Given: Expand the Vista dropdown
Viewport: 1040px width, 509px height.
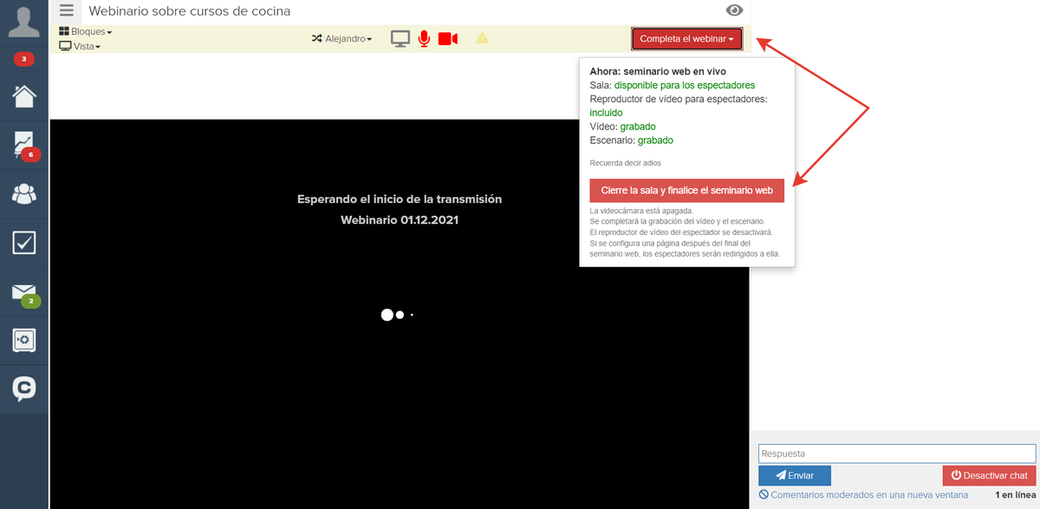Looking at the screenshot, I should point(80,46).
